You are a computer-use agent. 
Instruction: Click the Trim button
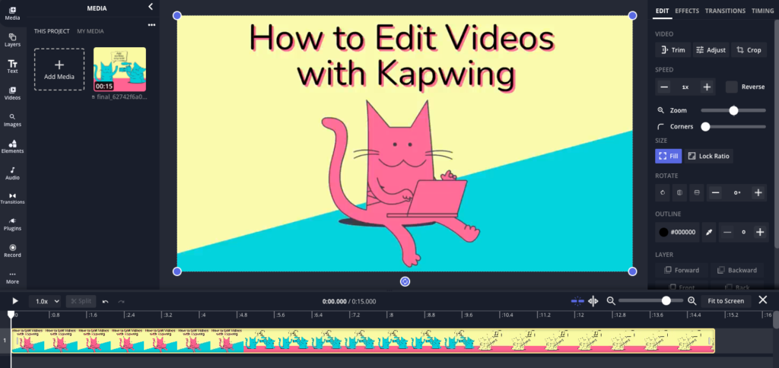[672, 50]
